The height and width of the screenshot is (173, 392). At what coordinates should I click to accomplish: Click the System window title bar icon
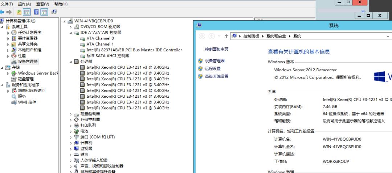[199, 25]
